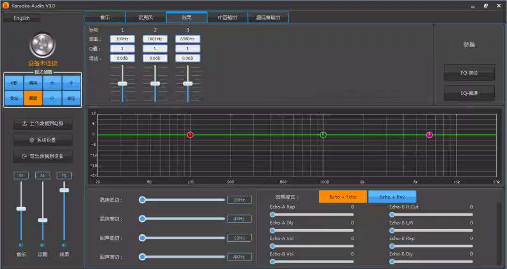Click band 3 gain 0.0dB field
This screenshot has height=269, width=507.
187,59
